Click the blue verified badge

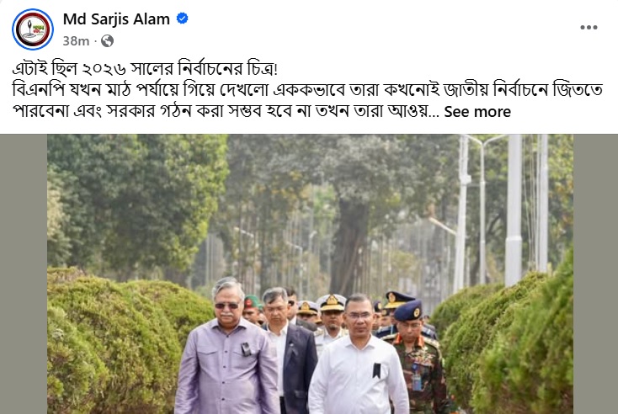(182, 19)
